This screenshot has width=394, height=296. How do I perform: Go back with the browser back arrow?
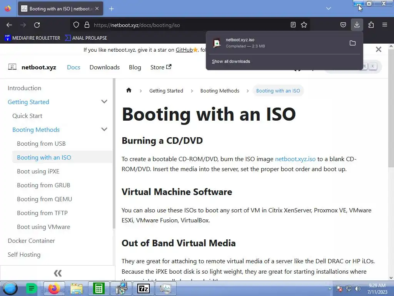click(9, 25)
